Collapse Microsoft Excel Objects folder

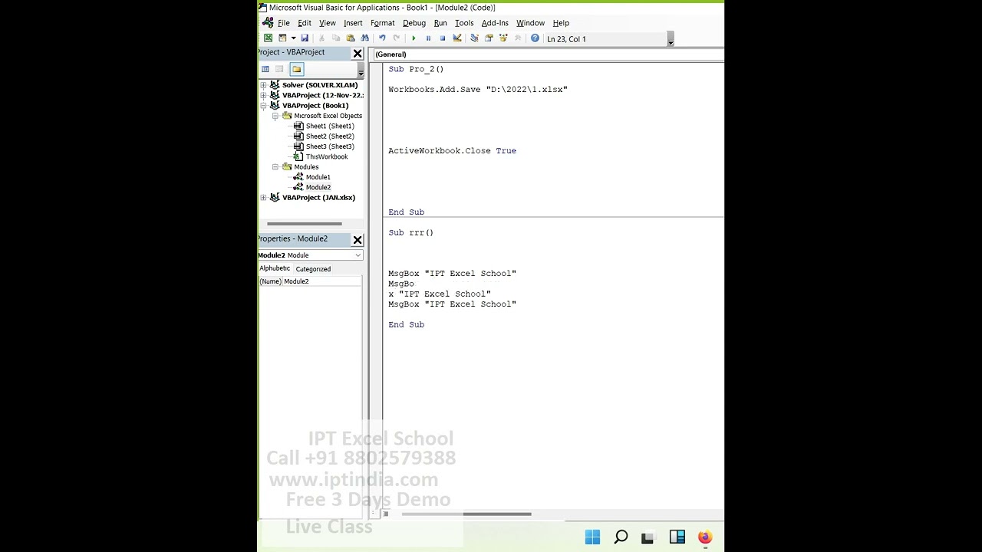click(x=275, y=116)
